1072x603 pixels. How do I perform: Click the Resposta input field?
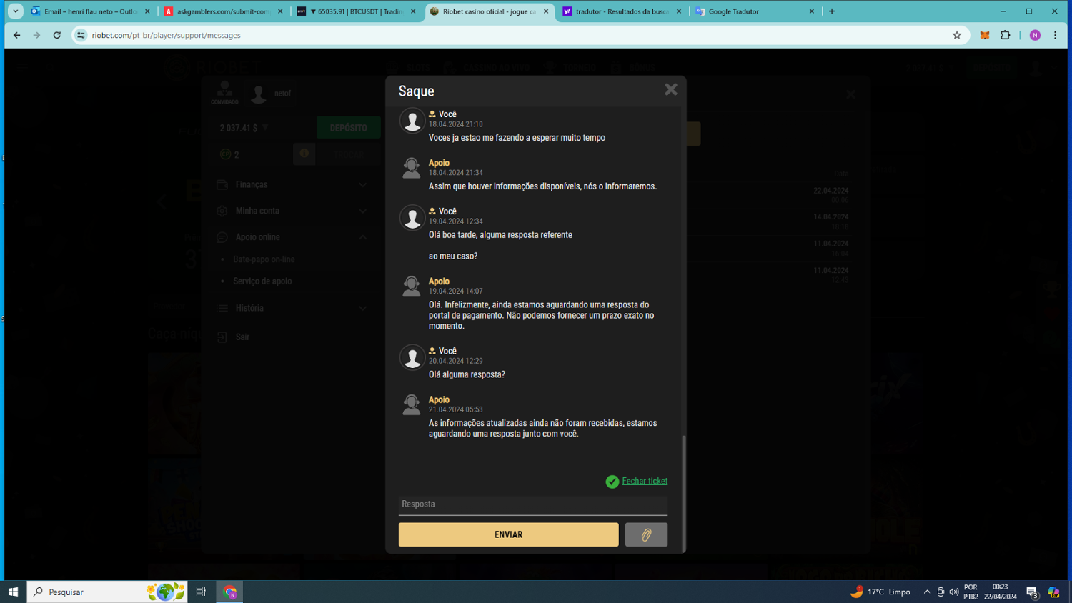pos(532,504)
